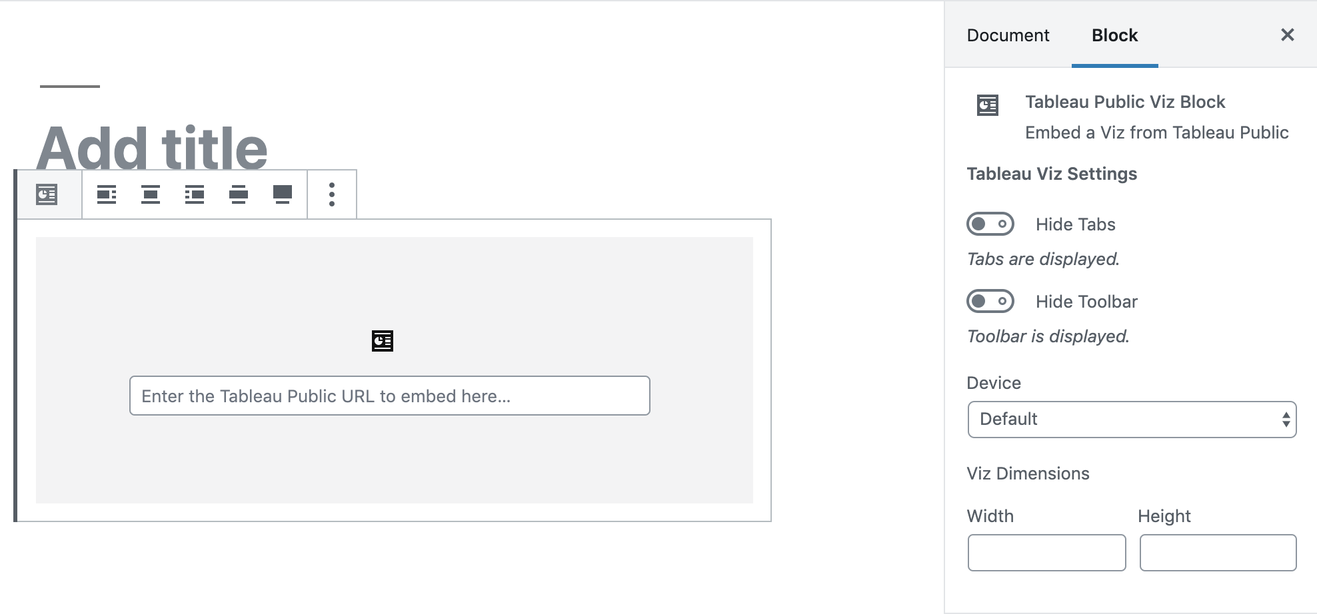This screenshot has height=614, width=1317.
Task: Align block center
Action: [151, 194]
